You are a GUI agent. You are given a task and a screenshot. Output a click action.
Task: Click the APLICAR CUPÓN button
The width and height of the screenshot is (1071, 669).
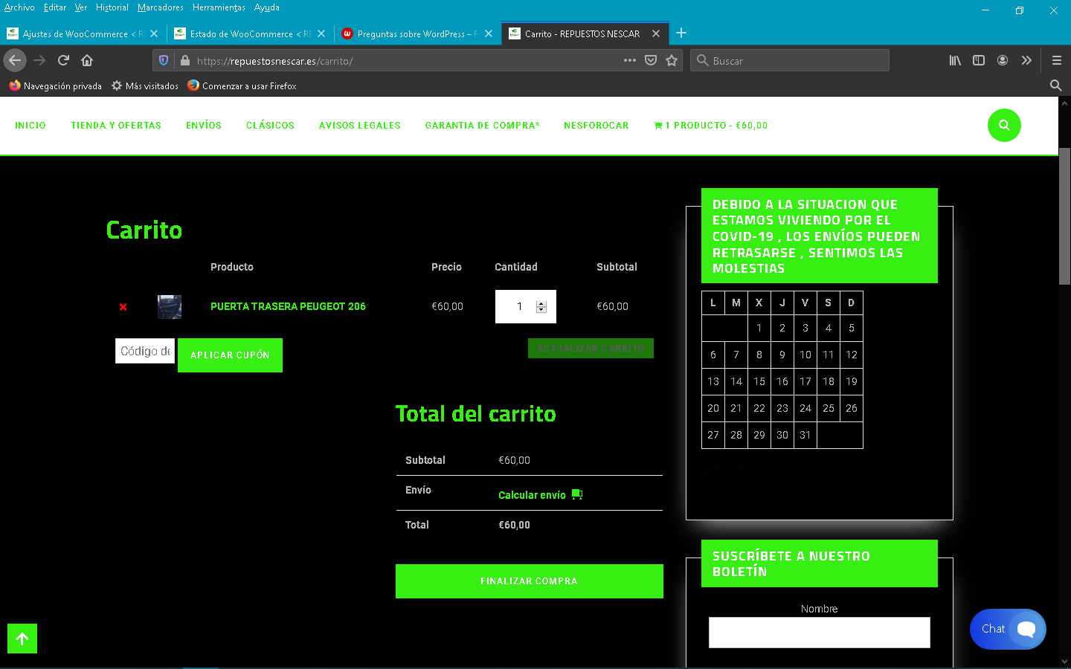230,355
